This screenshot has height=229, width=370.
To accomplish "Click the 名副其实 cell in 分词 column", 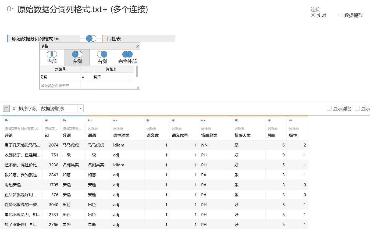I will [73, 165].
